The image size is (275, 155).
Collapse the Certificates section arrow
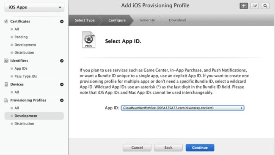62,22
